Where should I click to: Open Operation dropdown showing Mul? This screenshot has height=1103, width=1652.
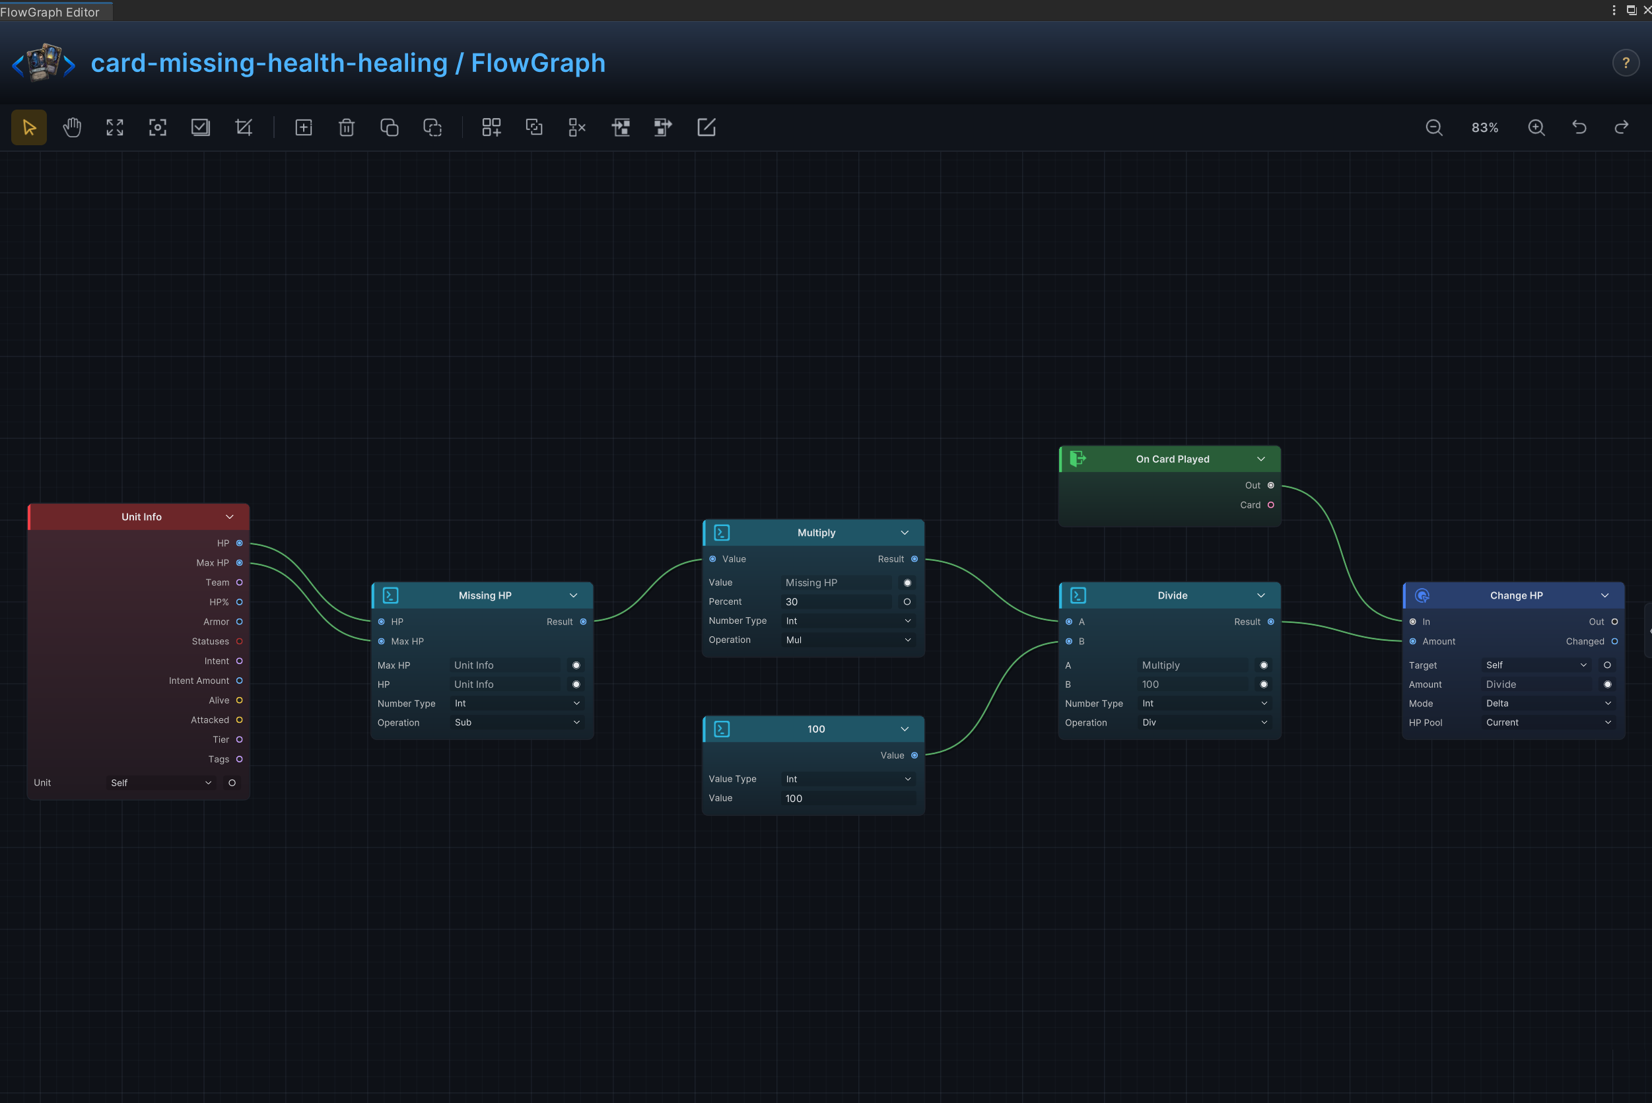[x=848, y=640]
